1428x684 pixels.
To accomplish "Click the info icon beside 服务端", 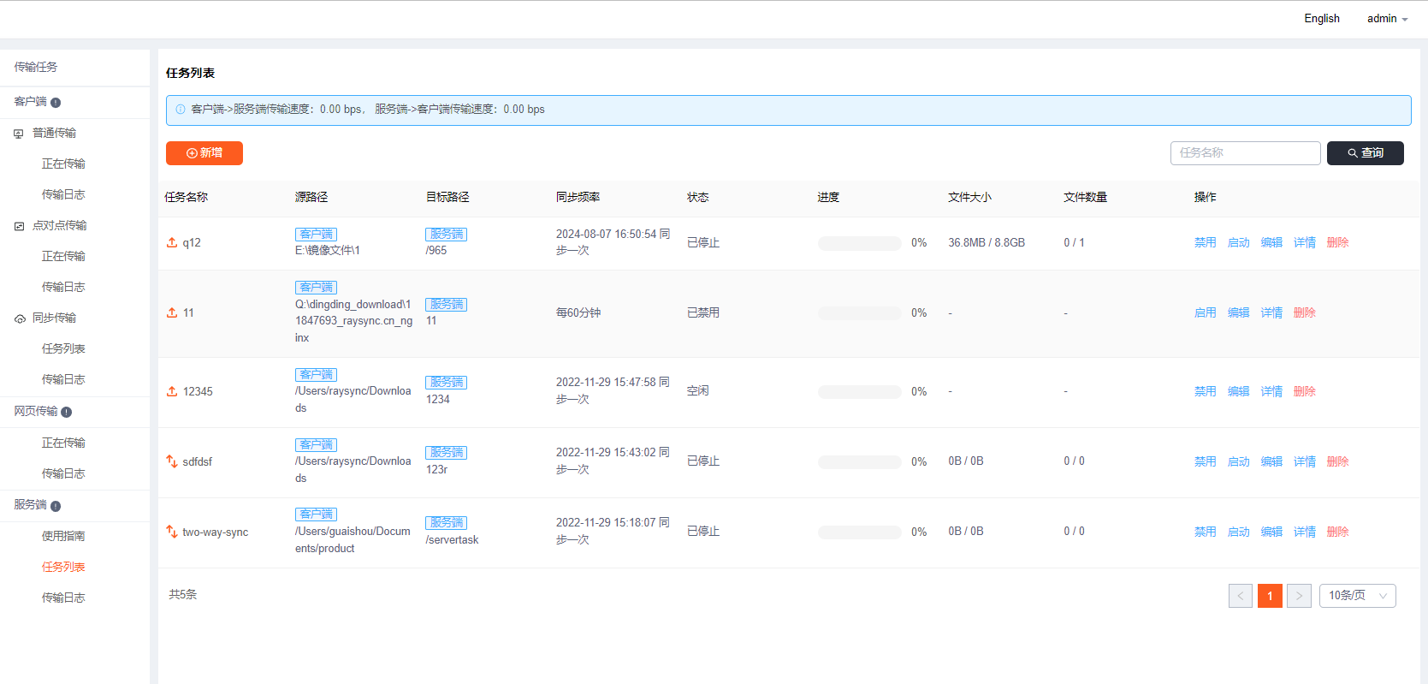I will click(56, 506).
